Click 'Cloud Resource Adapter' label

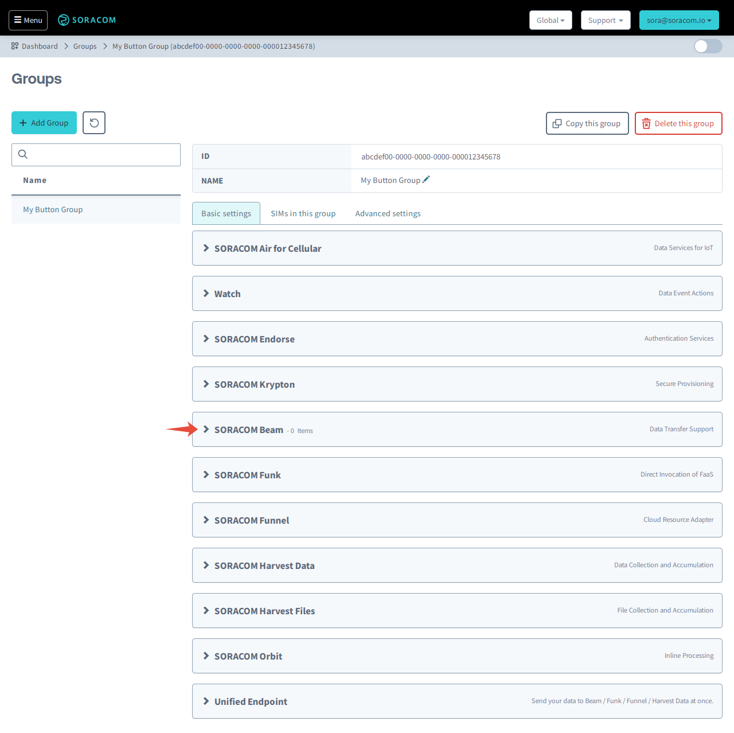coord(678,520)
